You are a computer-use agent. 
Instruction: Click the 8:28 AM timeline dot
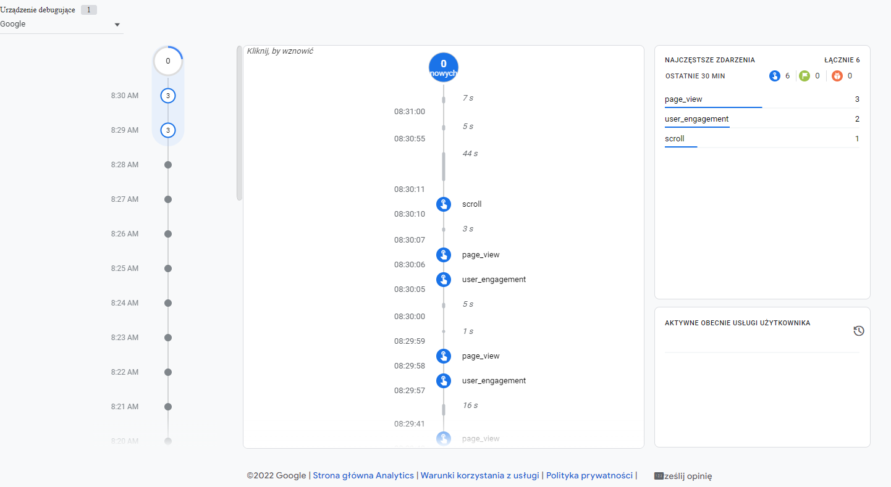[x=168, y=165]
